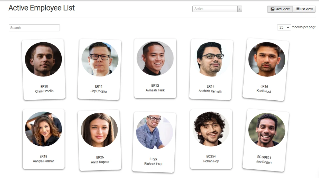319x178 pixels.
Task: Click Aashish Kamath's profile picture
Action: click(x=211, y=59)
